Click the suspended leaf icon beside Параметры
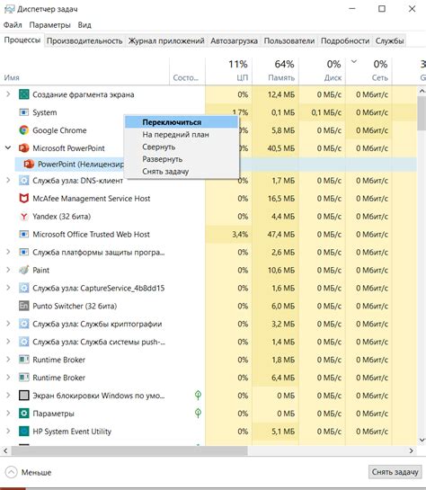Viewport: 426px width, 490px height. (198, 413)
